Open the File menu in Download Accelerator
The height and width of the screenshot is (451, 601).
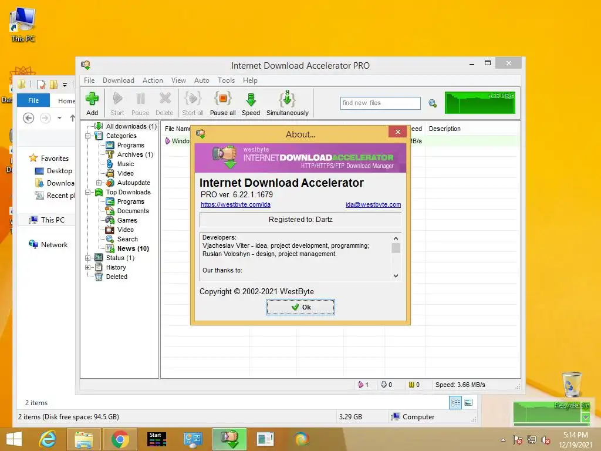click(x=89, y=80)
